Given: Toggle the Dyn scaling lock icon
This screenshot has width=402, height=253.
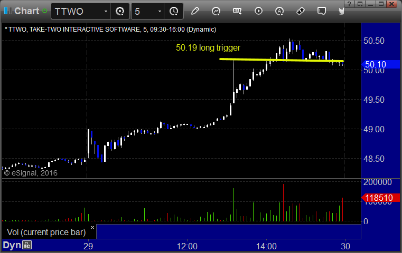Looking at the screenshot, I should [27, 245].
